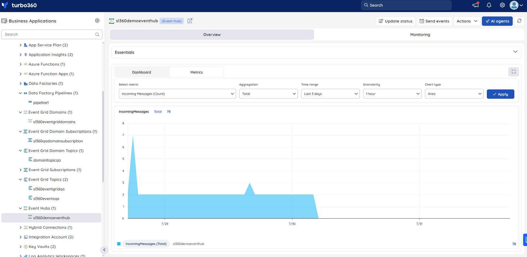Image resolution: width=527 pixels, height=257 pixels.
Task: Click the Update status button
Action: click(396, 21)
